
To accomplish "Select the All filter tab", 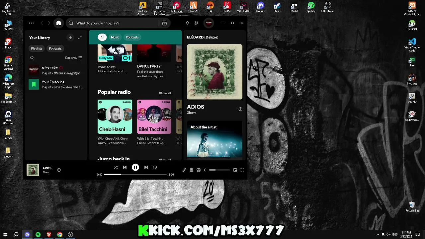I will [x=102, y=37].
